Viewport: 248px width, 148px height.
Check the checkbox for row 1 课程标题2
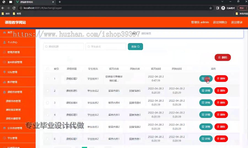pos(47,79)
